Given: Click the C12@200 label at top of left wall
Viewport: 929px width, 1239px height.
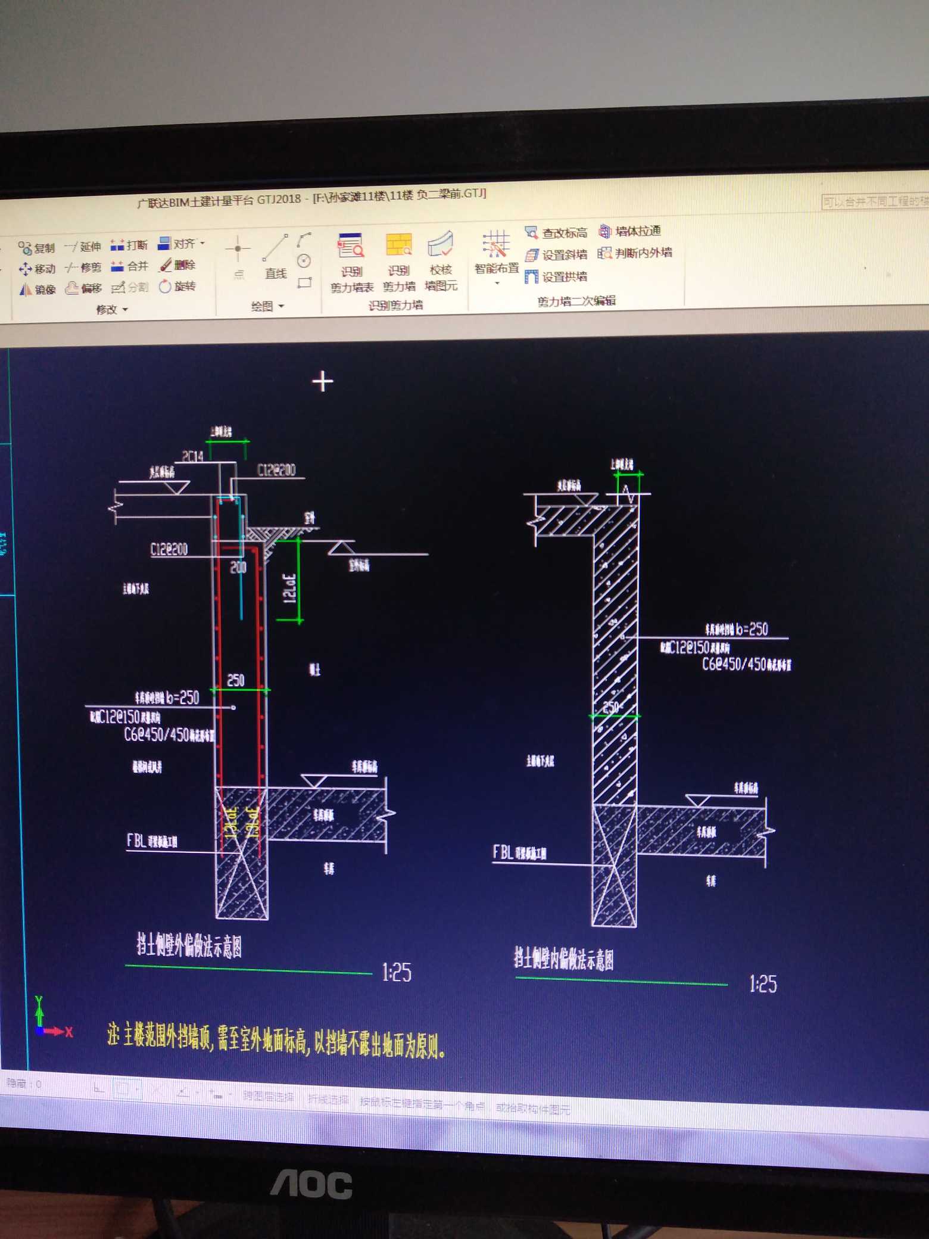Looking at the screenshot, I should [x=276, y=470].
